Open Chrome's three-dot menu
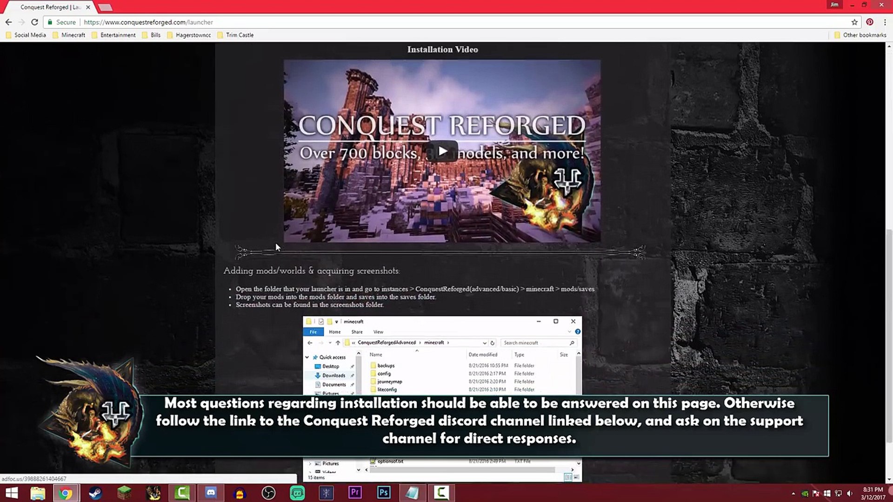 coord(885,22)
